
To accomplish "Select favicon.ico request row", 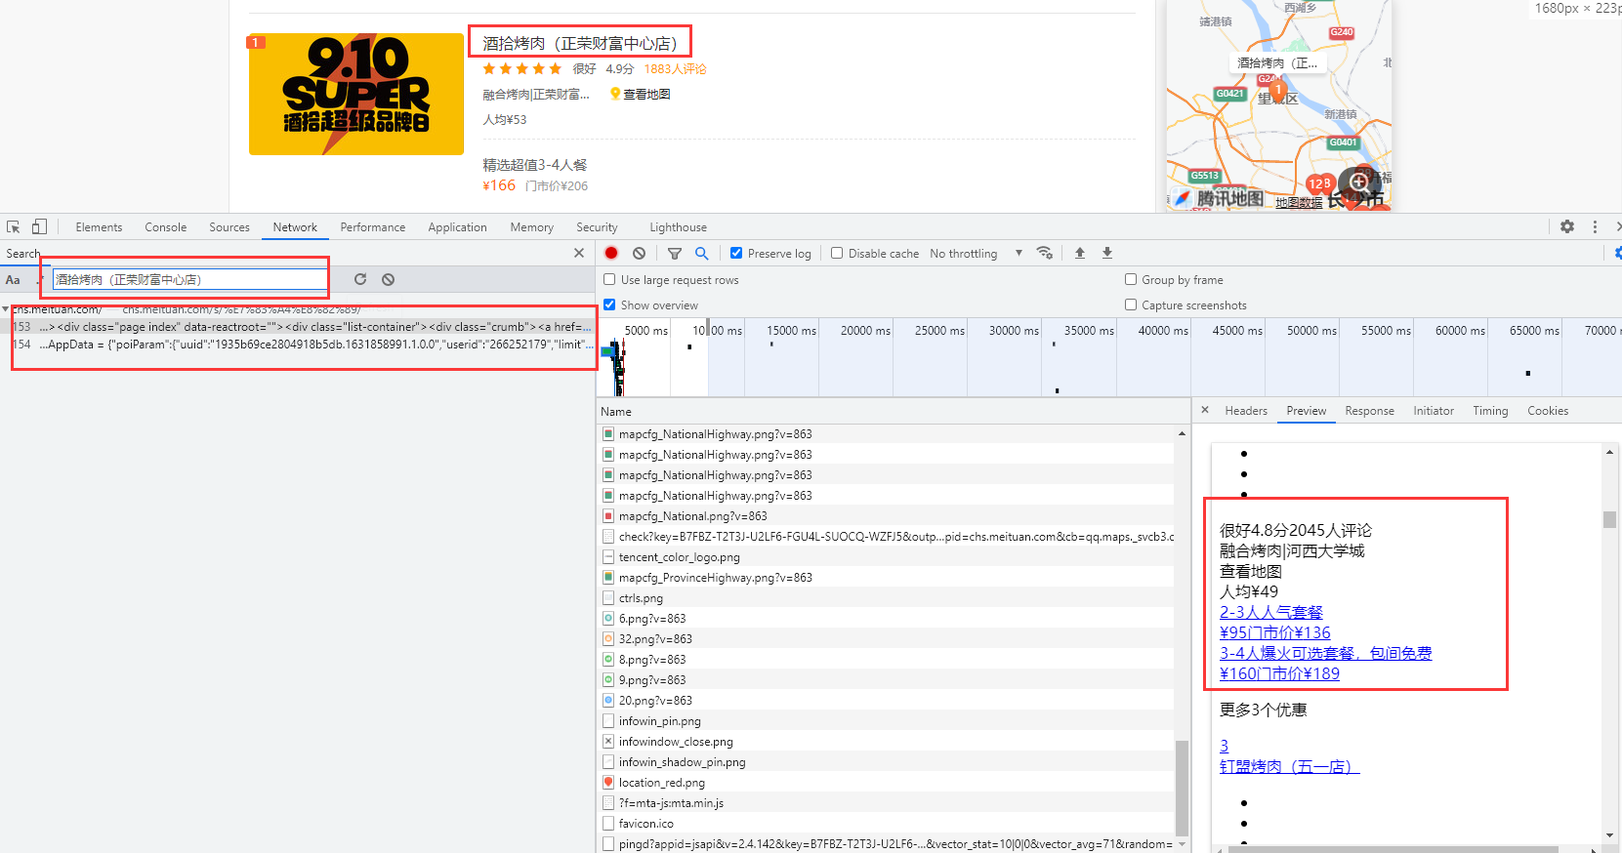I will 886,824.
